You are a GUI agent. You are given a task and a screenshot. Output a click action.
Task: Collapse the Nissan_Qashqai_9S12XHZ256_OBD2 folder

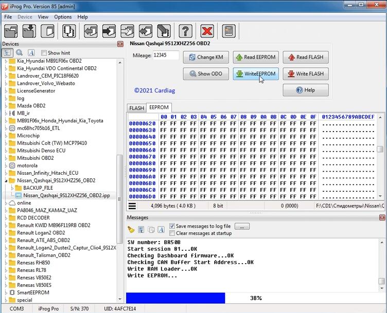pyautogui.click(x=6, y=180)
